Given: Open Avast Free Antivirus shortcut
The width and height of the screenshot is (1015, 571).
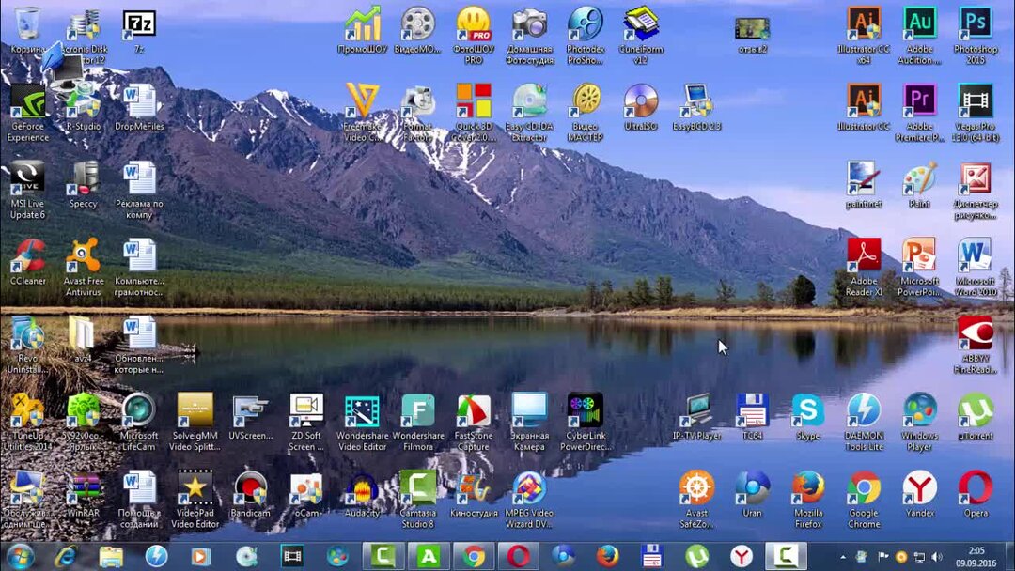Looking at the screenshot, I should (x=83, y=267).
